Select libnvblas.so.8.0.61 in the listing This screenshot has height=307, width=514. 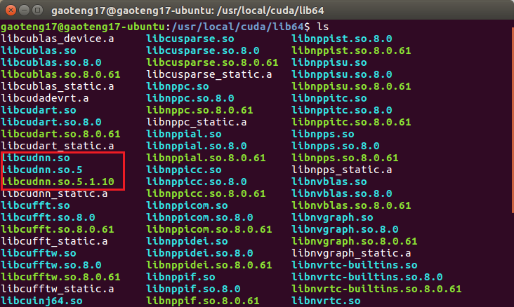(x=351, y=205)
